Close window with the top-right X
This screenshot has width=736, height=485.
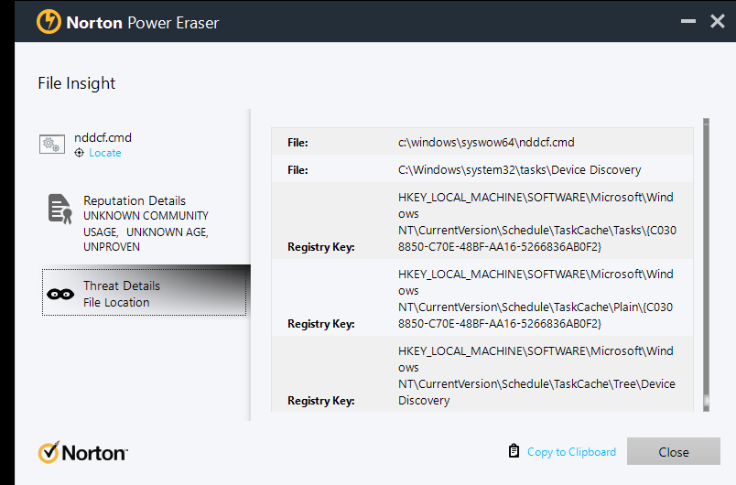point(718,21)
